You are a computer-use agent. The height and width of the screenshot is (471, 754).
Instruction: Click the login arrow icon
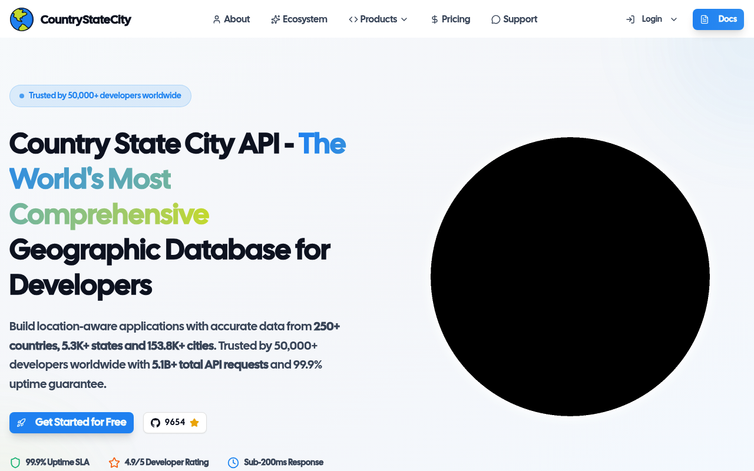(630, 19)
